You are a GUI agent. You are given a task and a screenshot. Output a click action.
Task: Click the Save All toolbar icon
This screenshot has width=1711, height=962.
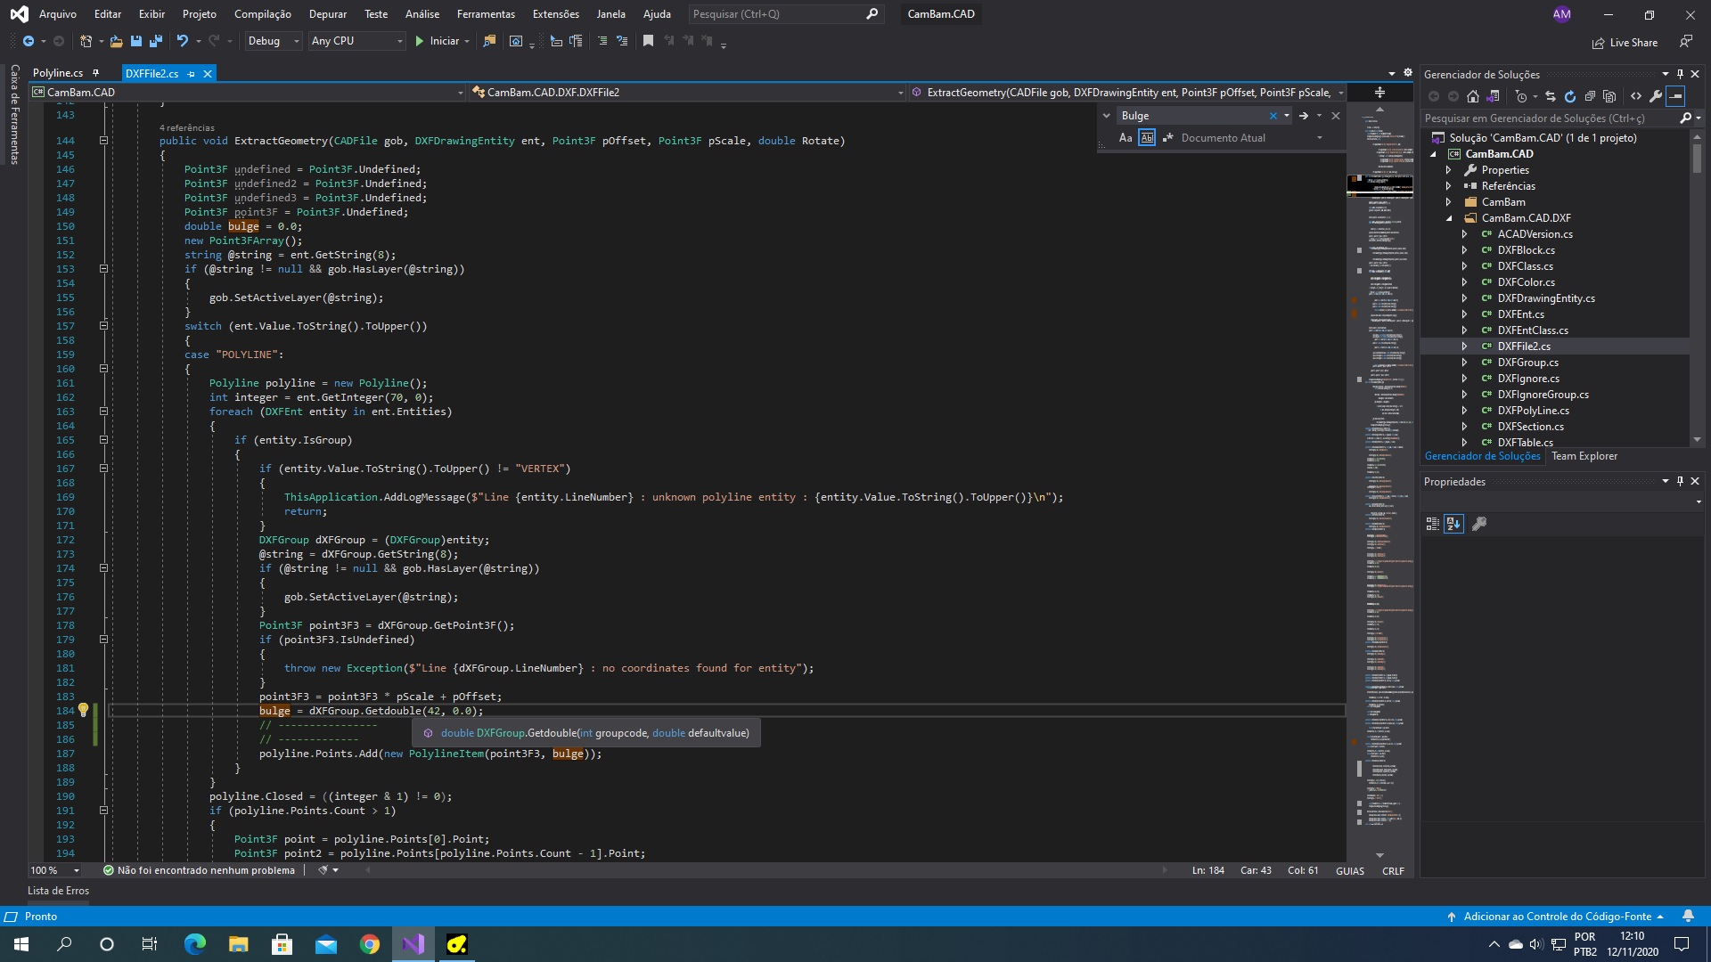tap(156, 41)
